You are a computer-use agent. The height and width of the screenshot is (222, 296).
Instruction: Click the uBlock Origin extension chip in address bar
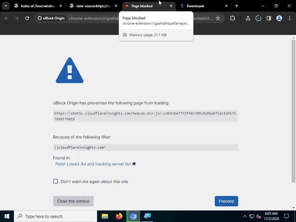click(51, 18)
